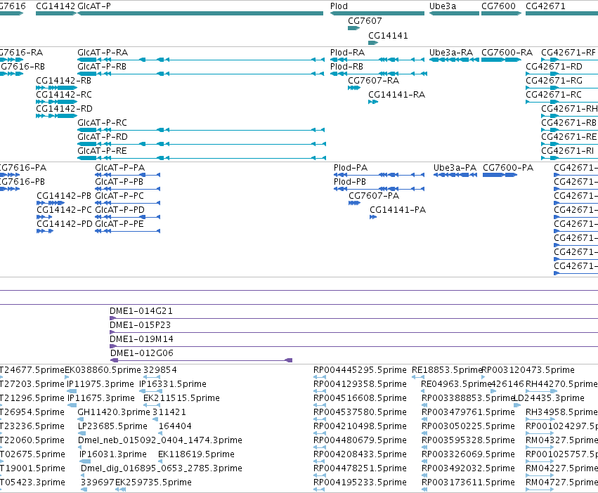Open the RP003173611.5prime EST label
This screenshot has width=598, height=493.
tap(468, 482)
